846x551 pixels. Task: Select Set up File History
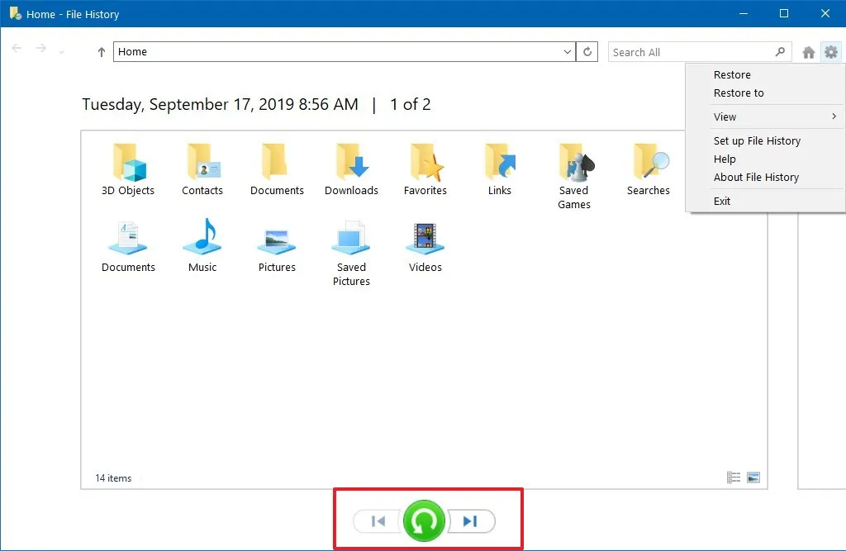757,140
